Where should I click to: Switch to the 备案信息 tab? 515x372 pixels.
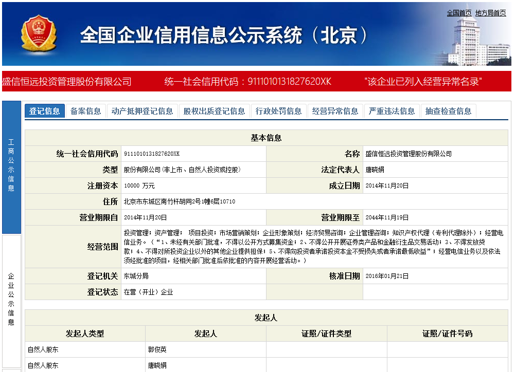point(85,111)
